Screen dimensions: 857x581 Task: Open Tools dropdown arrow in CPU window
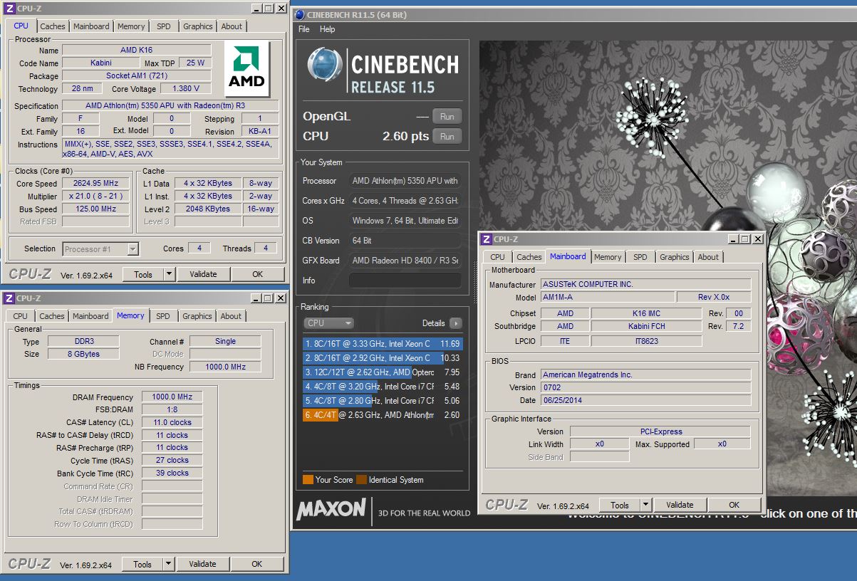169,274
